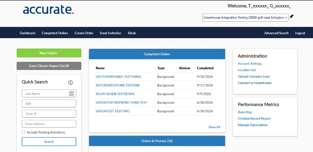313x152 pixels.
Task: Open Account Settings link
Action: [250, 64]
